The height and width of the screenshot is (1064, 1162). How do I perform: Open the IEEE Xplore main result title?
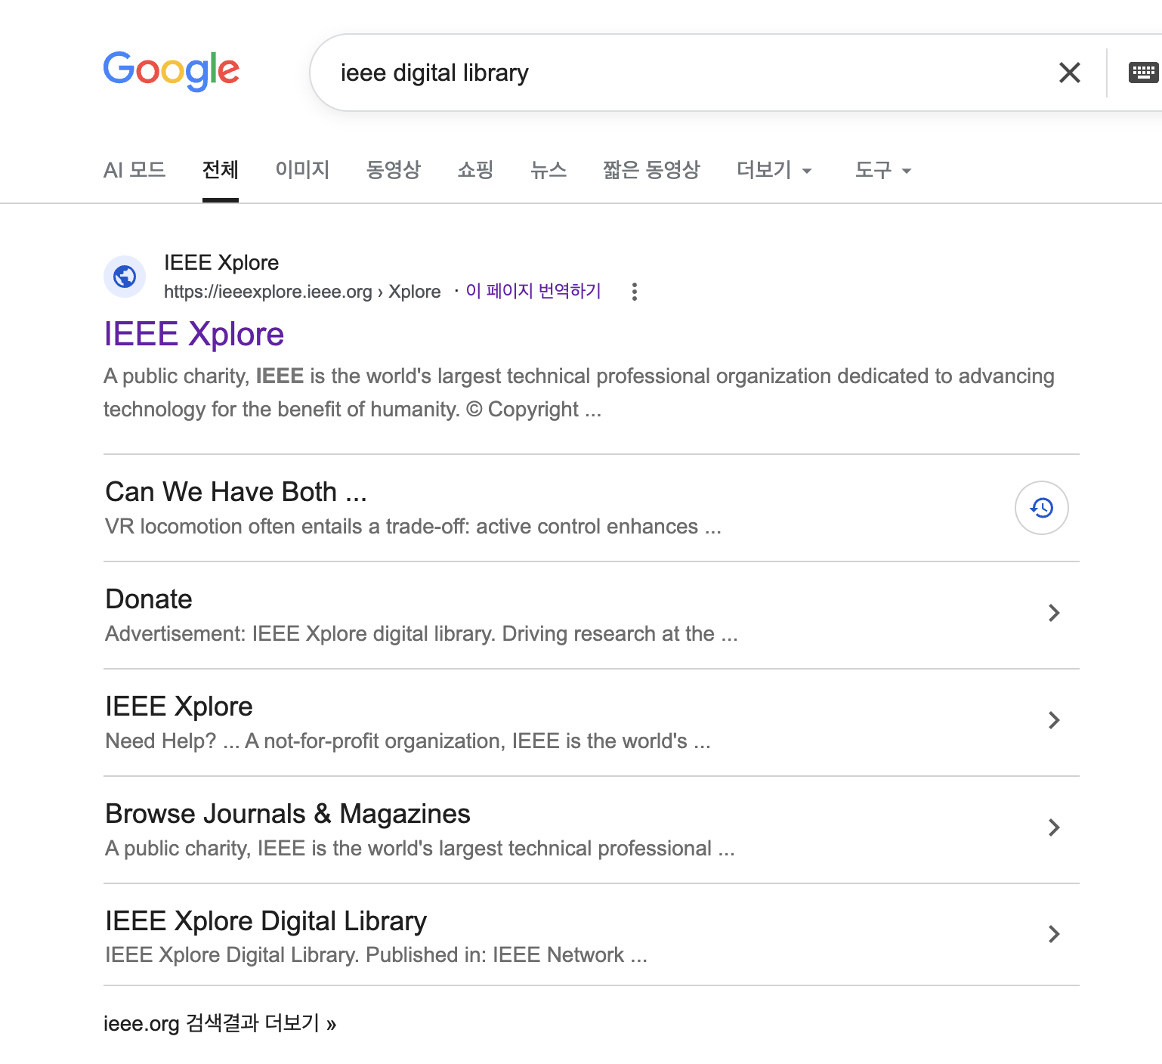[194, 334]
